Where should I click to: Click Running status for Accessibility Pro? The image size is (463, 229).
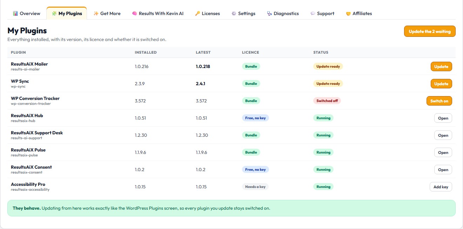323,187
